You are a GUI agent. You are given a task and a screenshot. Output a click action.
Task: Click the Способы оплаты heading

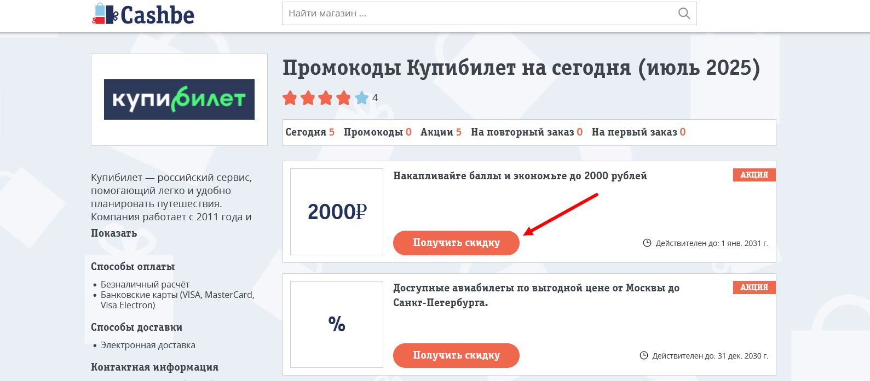pos(133,267)
